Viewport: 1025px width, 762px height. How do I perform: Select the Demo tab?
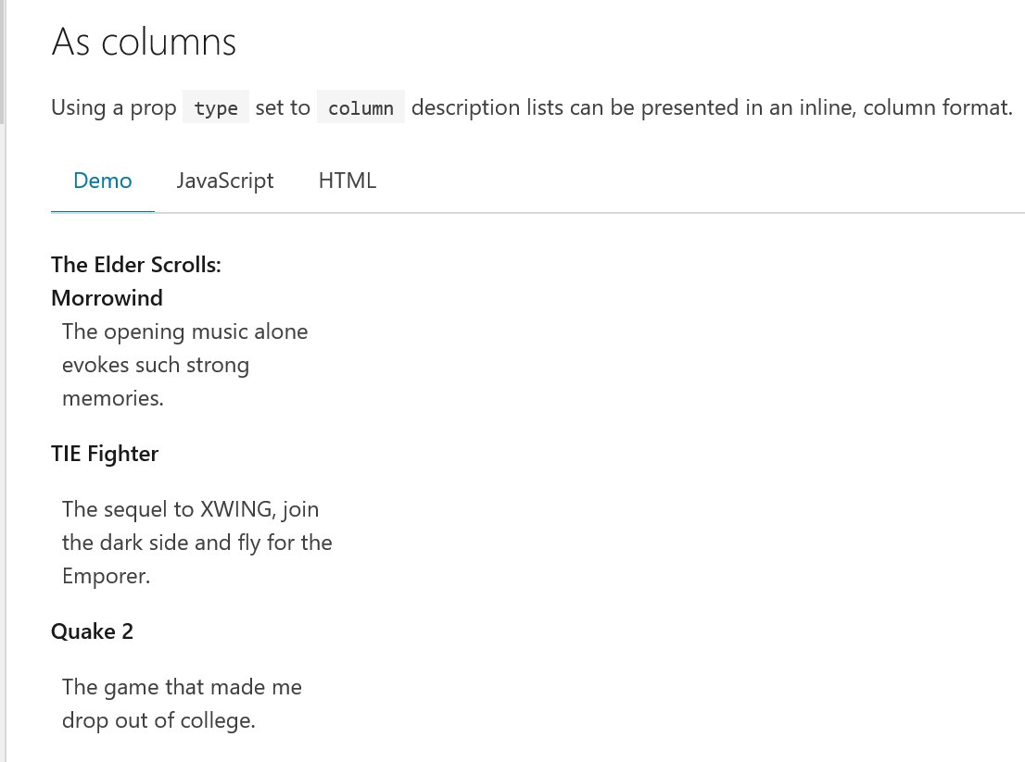click(102, 181)
